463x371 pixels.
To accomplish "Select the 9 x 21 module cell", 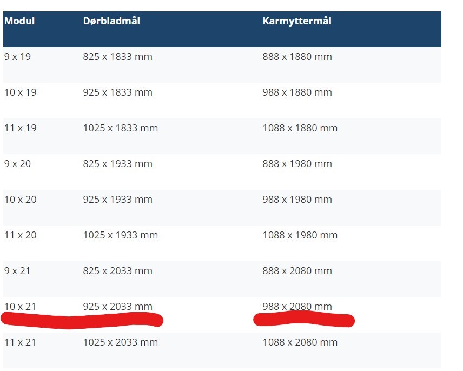I will (x=18, y=271).
